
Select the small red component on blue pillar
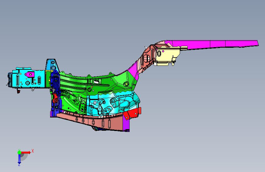pos(55,98)
